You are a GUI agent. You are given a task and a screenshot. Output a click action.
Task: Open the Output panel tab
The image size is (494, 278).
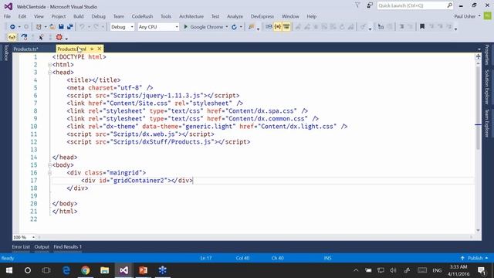point(42,247)
